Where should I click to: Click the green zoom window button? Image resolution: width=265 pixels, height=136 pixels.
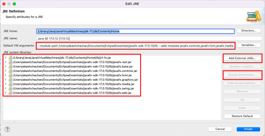tap(14, 4)
